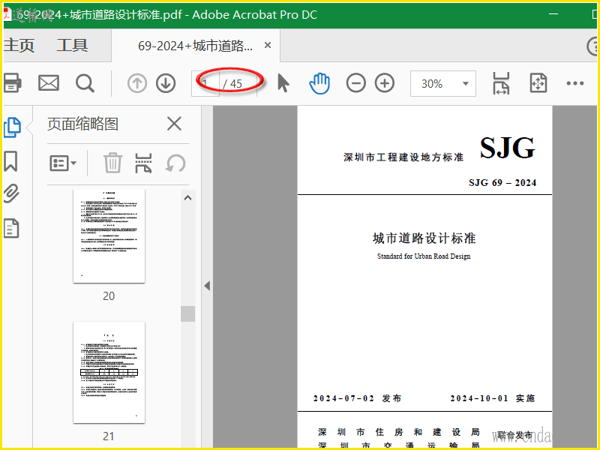Choose the Selection arrow tool
The height and width of the screenshot is (450, 600).
point(283,83)
